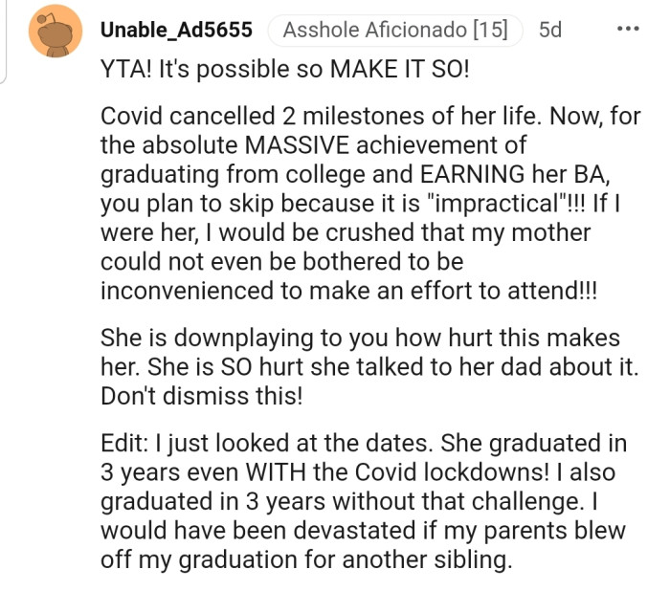This screenshot has height=591, width=670.
Task: Click the word "Edit:" in the last paragraph
Action: [x=124, y=443]
